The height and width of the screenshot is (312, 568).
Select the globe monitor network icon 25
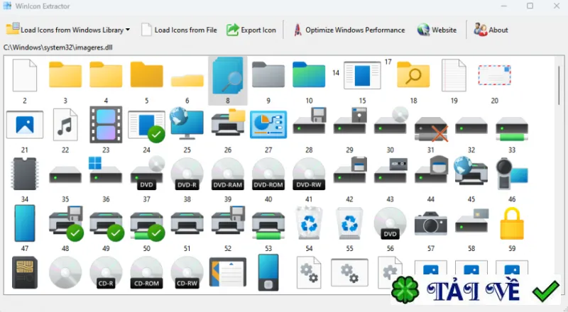[x=187, y=123]
